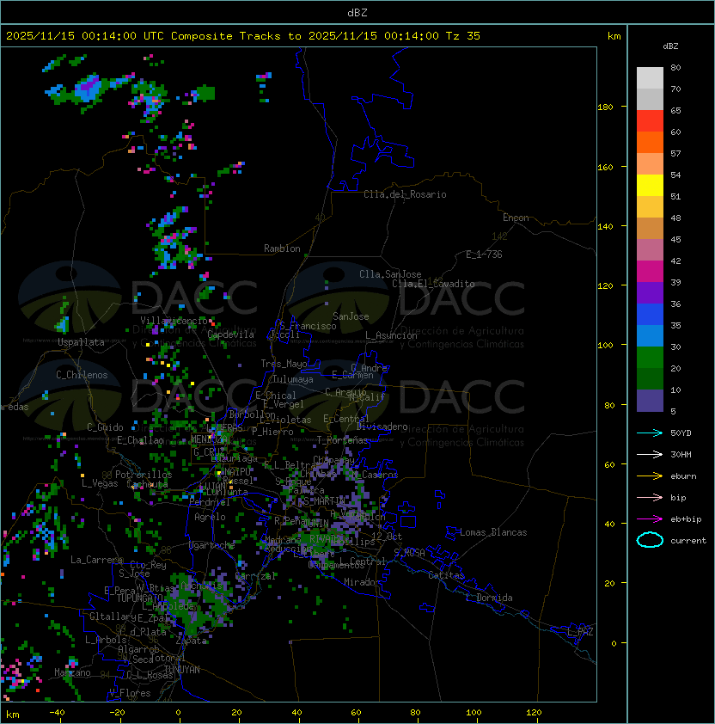Select the bright green 20 dBZ color band

click(650, 358)
